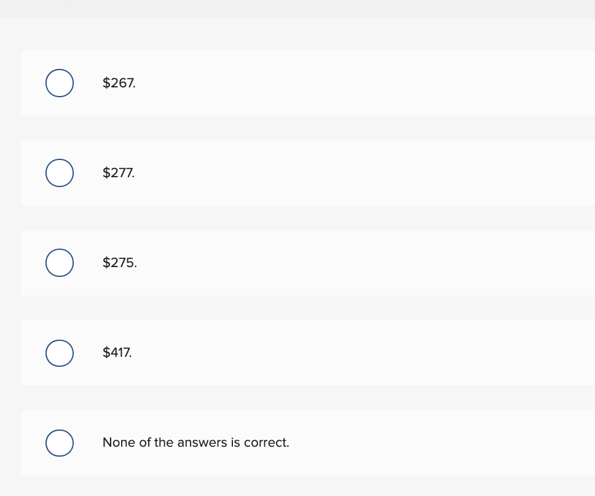Select the radio button for $267

coord(59,83)
